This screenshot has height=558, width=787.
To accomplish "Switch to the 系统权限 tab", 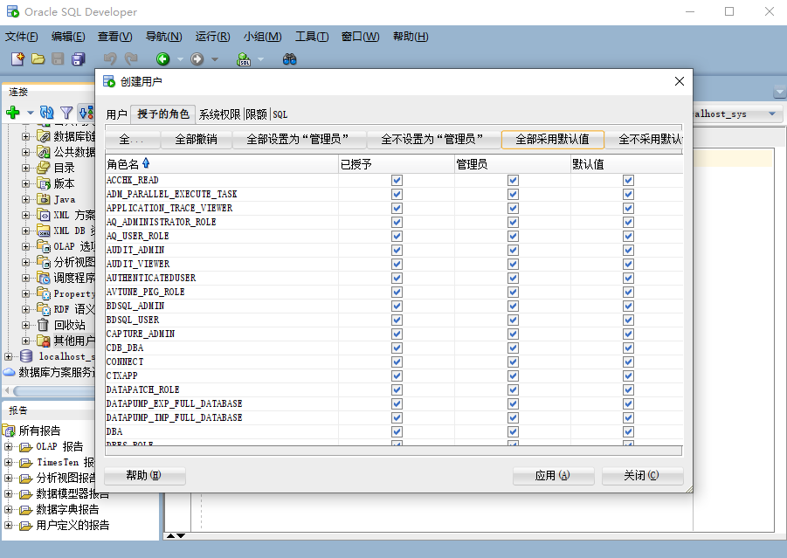I will (220, 114).
